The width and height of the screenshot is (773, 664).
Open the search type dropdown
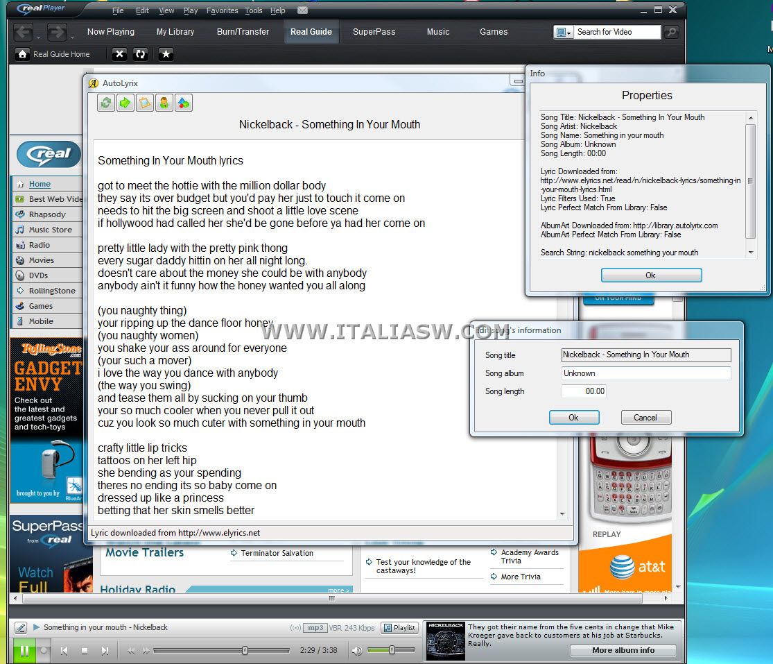click(x=564, y=32)
